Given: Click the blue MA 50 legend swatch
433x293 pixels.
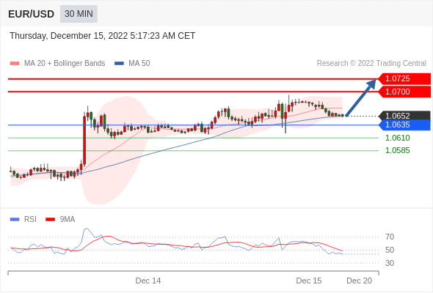Looking at the screenshot, I should [x=120, y=64].
